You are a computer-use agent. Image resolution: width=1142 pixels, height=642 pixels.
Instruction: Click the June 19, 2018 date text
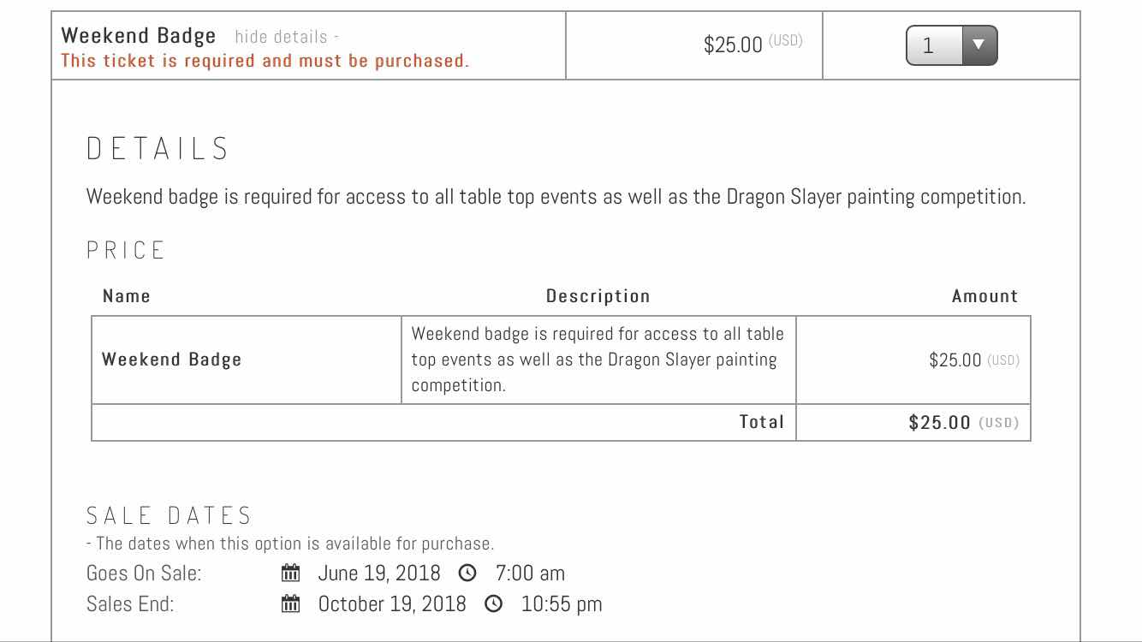(379, 573)
